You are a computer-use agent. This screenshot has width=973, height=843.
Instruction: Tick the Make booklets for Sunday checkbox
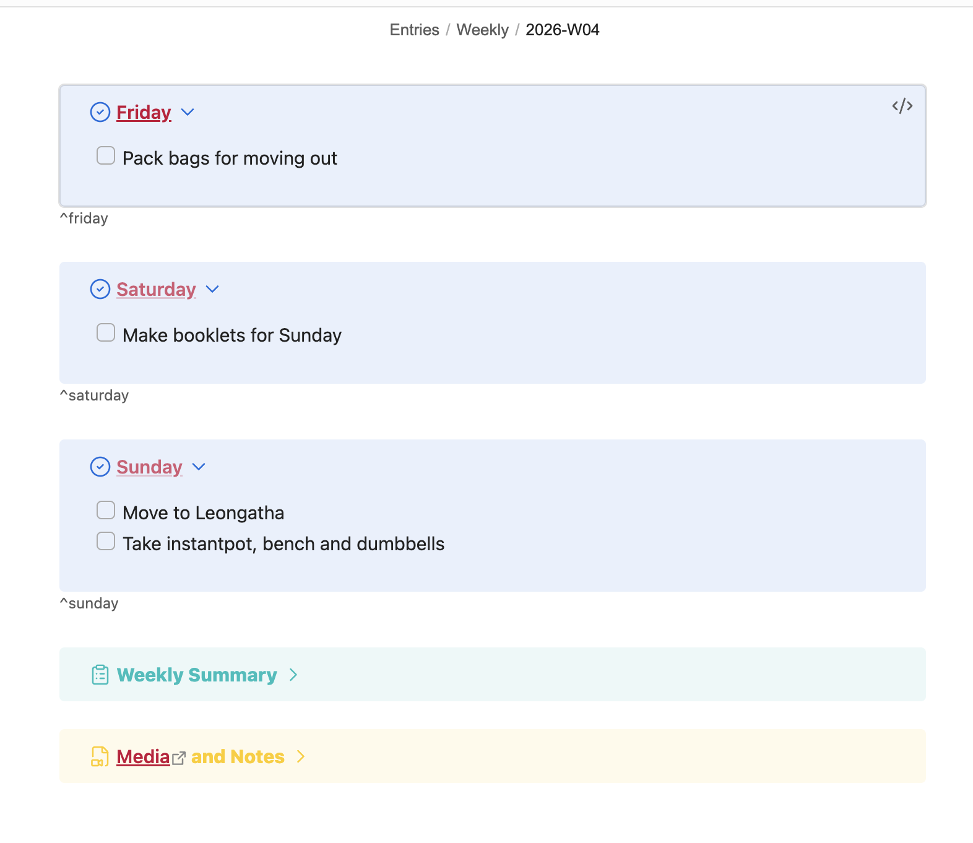point(106,332)
